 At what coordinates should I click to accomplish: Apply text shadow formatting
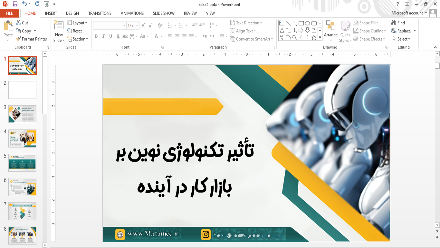click(118, 36)
